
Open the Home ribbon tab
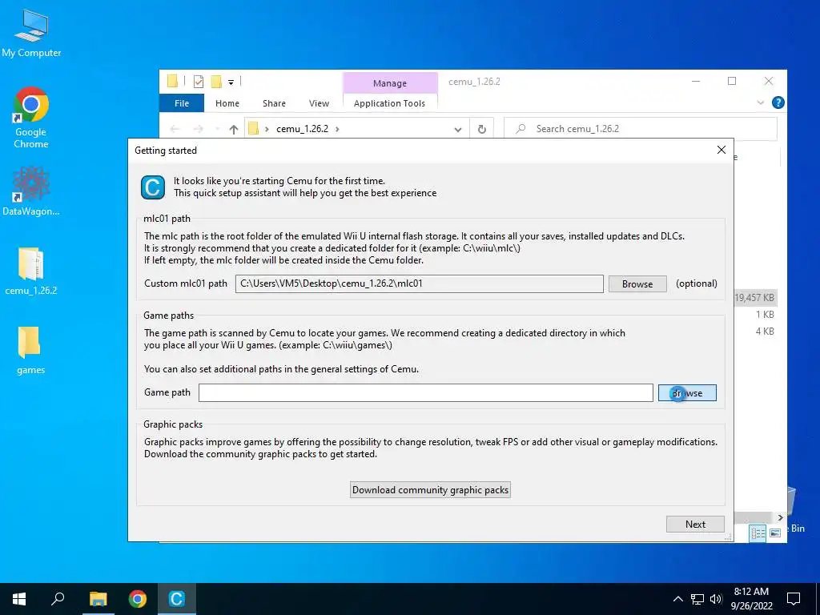[x=227, y=103]
